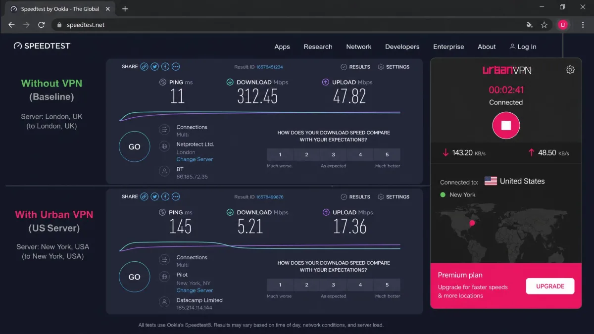Open the About menu item
Viewport: 594px width, 334px height.
[x=487, y=47]
